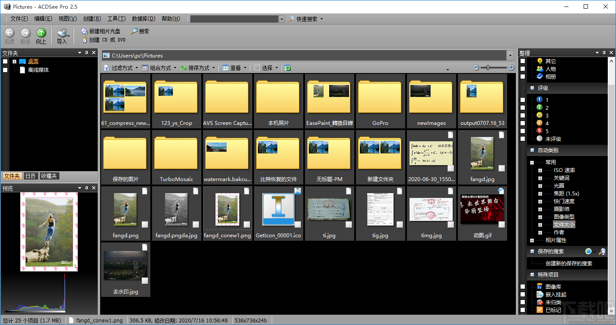Click the Create CD or DVD icon
Image resolution: width=616 pixels, height=325 pixels.
[x=85, y=40]
